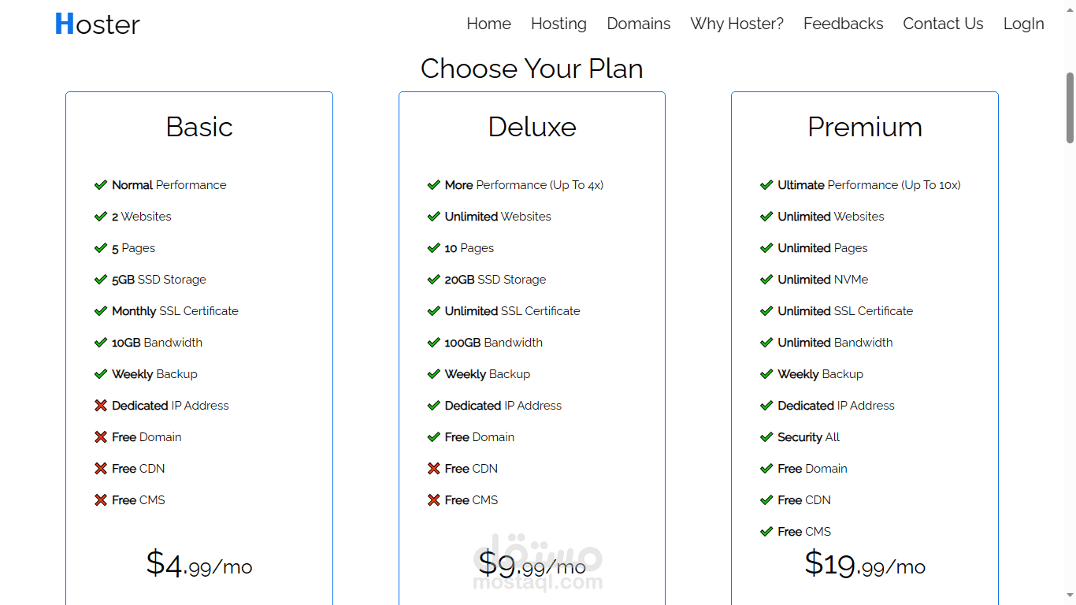1076x605 pixels.
Task: Navigate to Why Hoster? section
Action: (x=737, y=24)
